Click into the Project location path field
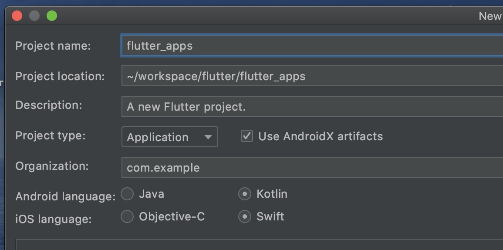This screenshot has width=503, height=250. (x=311, y=76)
